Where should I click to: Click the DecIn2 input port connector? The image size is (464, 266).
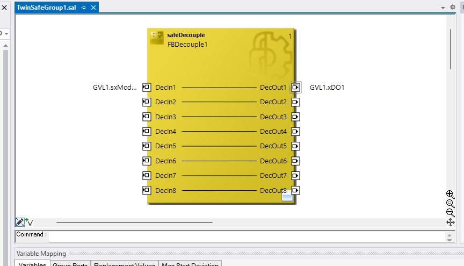coord(147,102)
